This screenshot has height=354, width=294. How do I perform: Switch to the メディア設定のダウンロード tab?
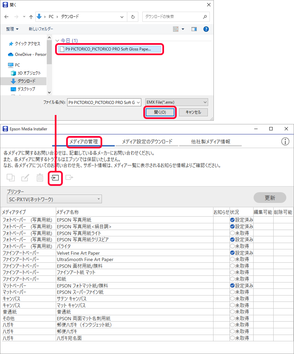pos(147,141)
